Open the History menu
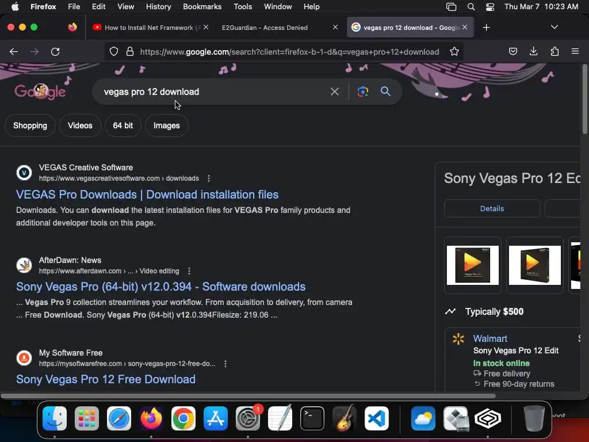Image resolution: width=589 pixels, height=442 pixels. pyautogui.click(x=158, y=7)
